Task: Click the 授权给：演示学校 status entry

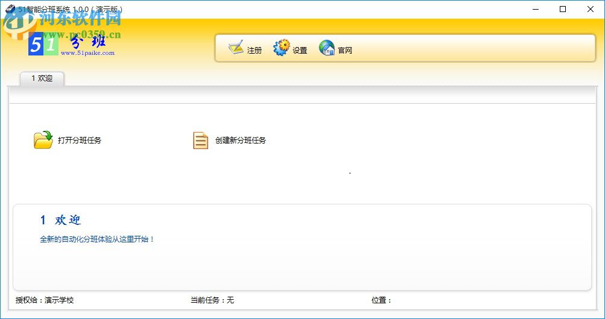Action: point(45,300)
